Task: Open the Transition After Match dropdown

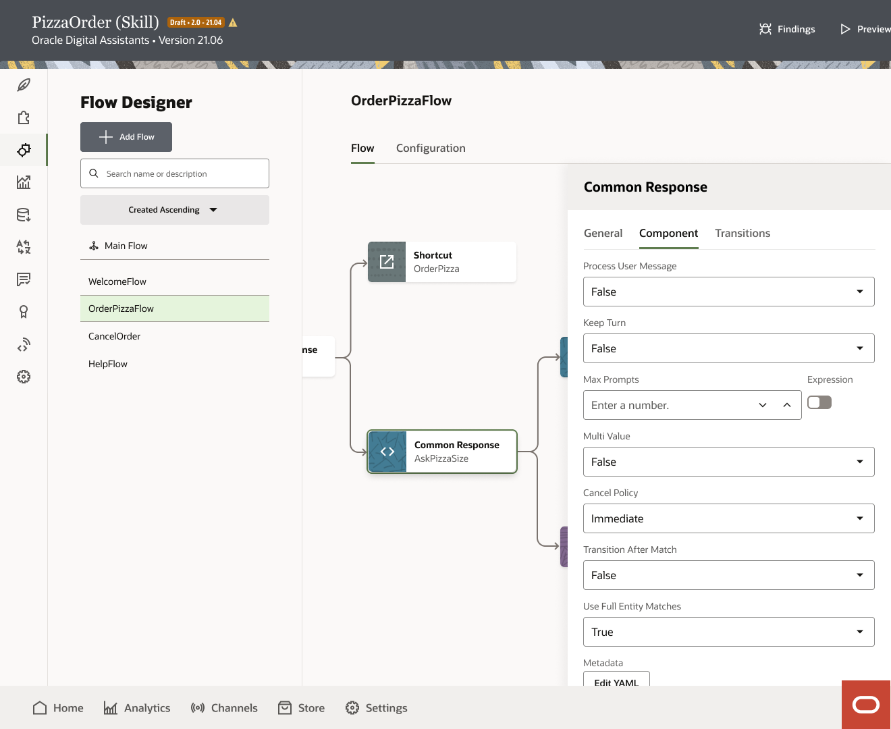Action: [729, 575]
